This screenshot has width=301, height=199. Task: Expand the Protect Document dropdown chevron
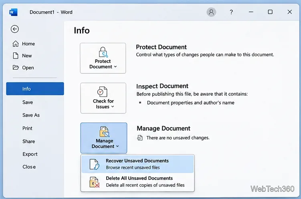tap(115, 67)
